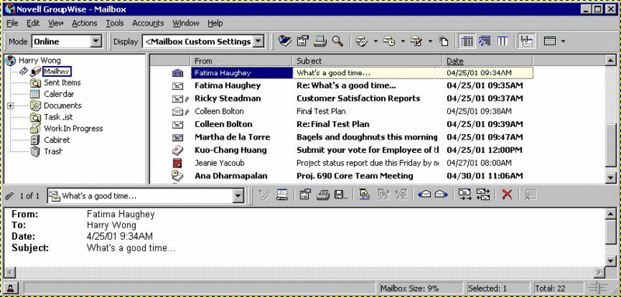Click the computer icon in QuickViewer toolbar
This screenshot has height=297, width=621.
tap(282, 194)
